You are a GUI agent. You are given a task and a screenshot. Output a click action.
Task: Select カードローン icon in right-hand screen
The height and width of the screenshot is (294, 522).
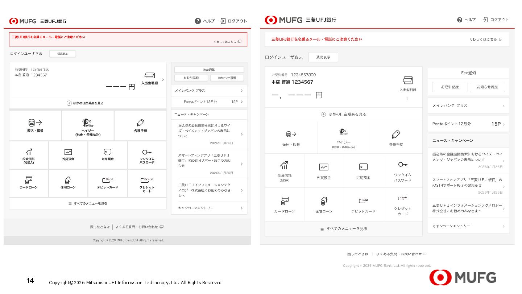(285, 200)
